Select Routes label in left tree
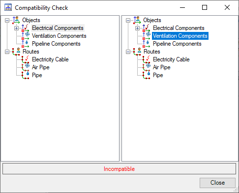Screen dimensions: 239x193 pyautogui.click(x=31, y=52)
